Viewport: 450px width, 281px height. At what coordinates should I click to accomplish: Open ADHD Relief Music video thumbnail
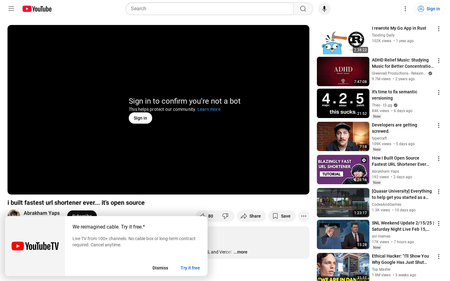(x=343, y=71)
